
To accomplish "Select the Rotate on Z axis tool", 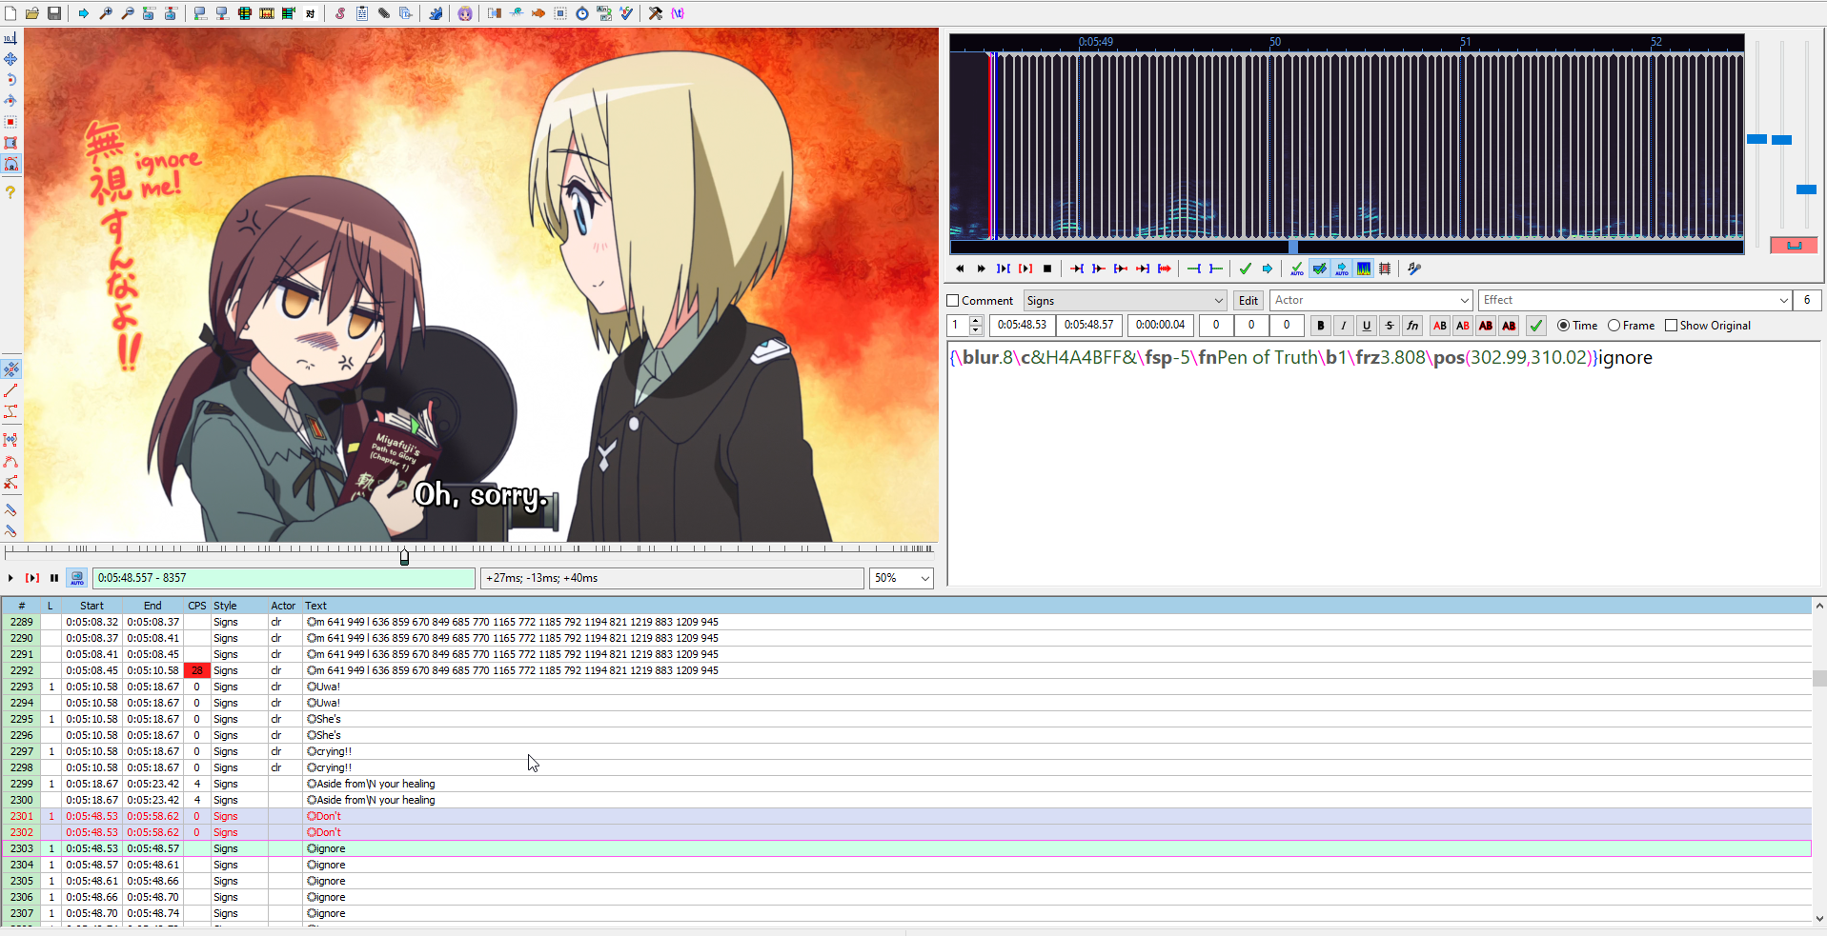I will 10,80.
